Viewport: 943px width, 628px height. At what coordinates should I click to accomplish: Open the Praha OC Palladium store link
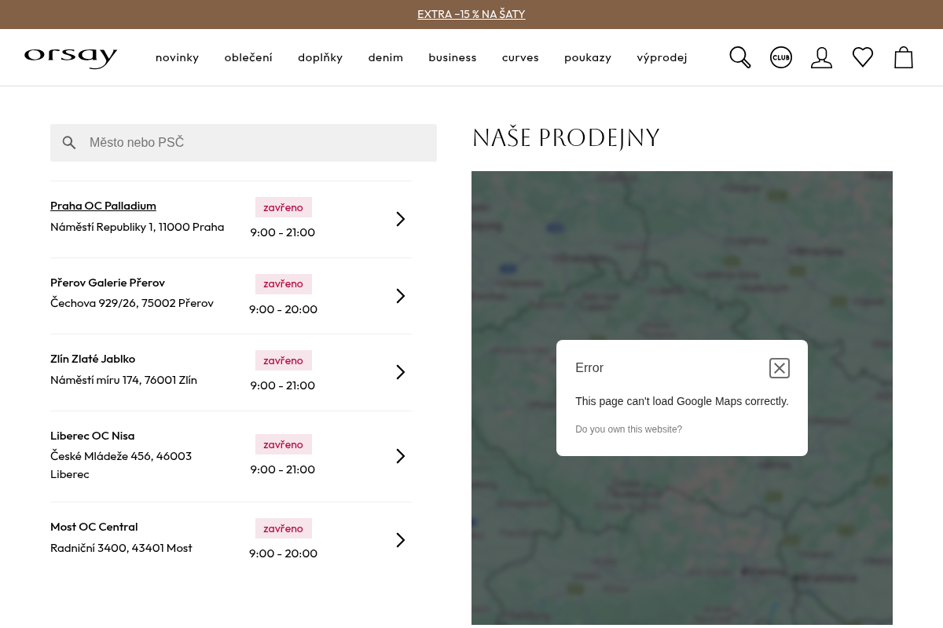pyautogui.click(x=103, y=206)
